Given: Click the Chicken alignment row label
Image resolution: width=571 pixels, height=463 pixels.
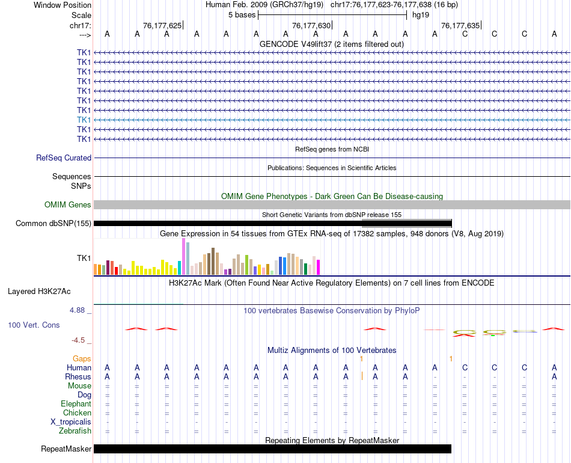Looking at the screenshot, I should pyautogui.click(x=77, y=412).
